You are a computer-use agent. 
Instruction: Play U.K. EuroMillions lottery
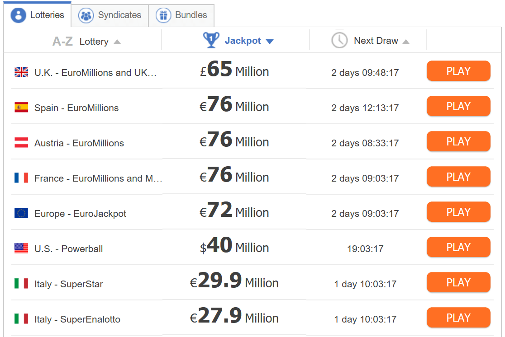click(458, 71)
